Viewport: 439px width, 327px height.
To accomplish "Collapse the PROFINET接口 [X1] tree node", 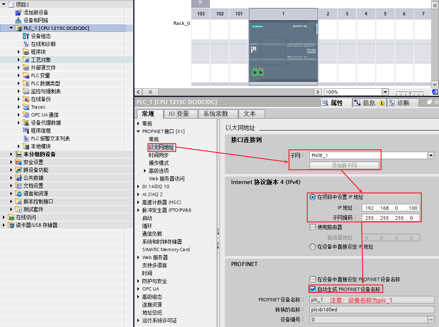I will (138, 131).
